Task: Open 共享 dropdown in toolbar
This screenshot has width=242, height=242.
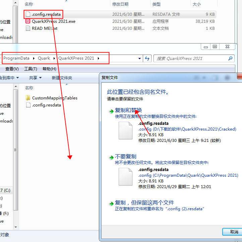Action: (35, 78)
